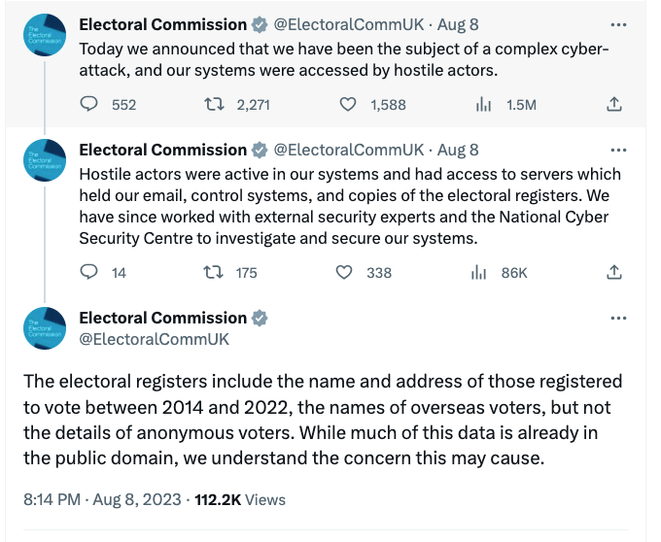
Task: Like the tweet with 338 likes
Action: 343,273
